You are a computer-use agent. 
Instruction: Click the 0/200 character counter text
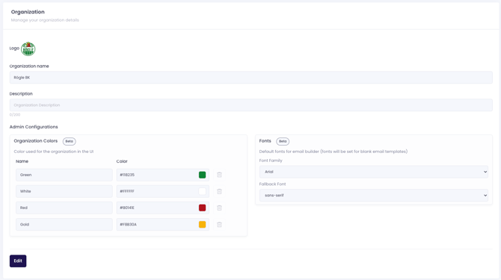pos(15,115)
